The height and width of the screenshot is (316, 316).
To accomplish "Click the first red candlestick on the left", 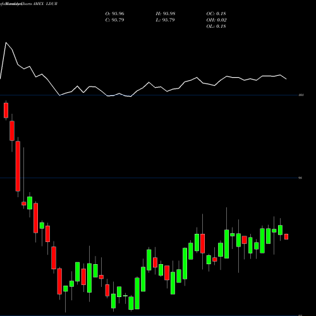I will coord(6,110).
